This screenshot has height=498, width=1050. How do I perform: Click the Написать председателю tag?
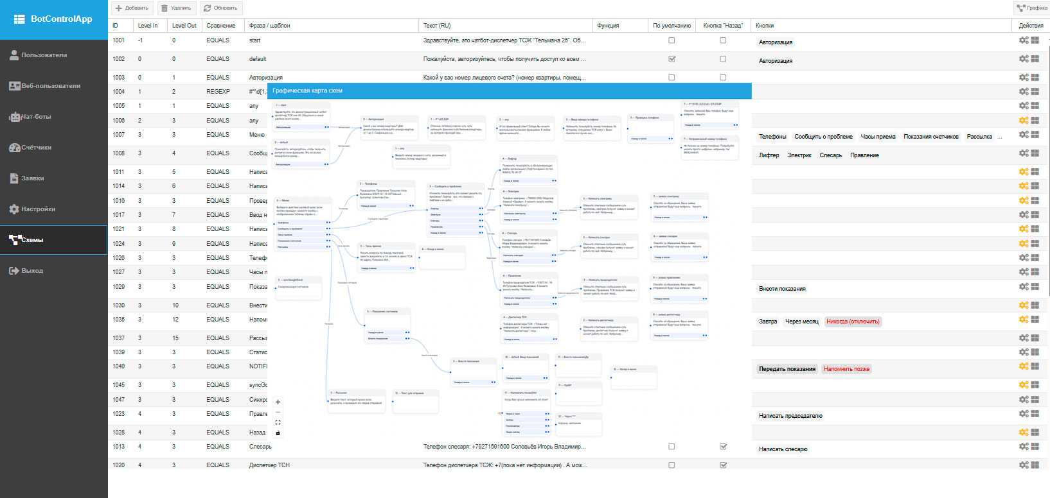[x=790, y=416]
